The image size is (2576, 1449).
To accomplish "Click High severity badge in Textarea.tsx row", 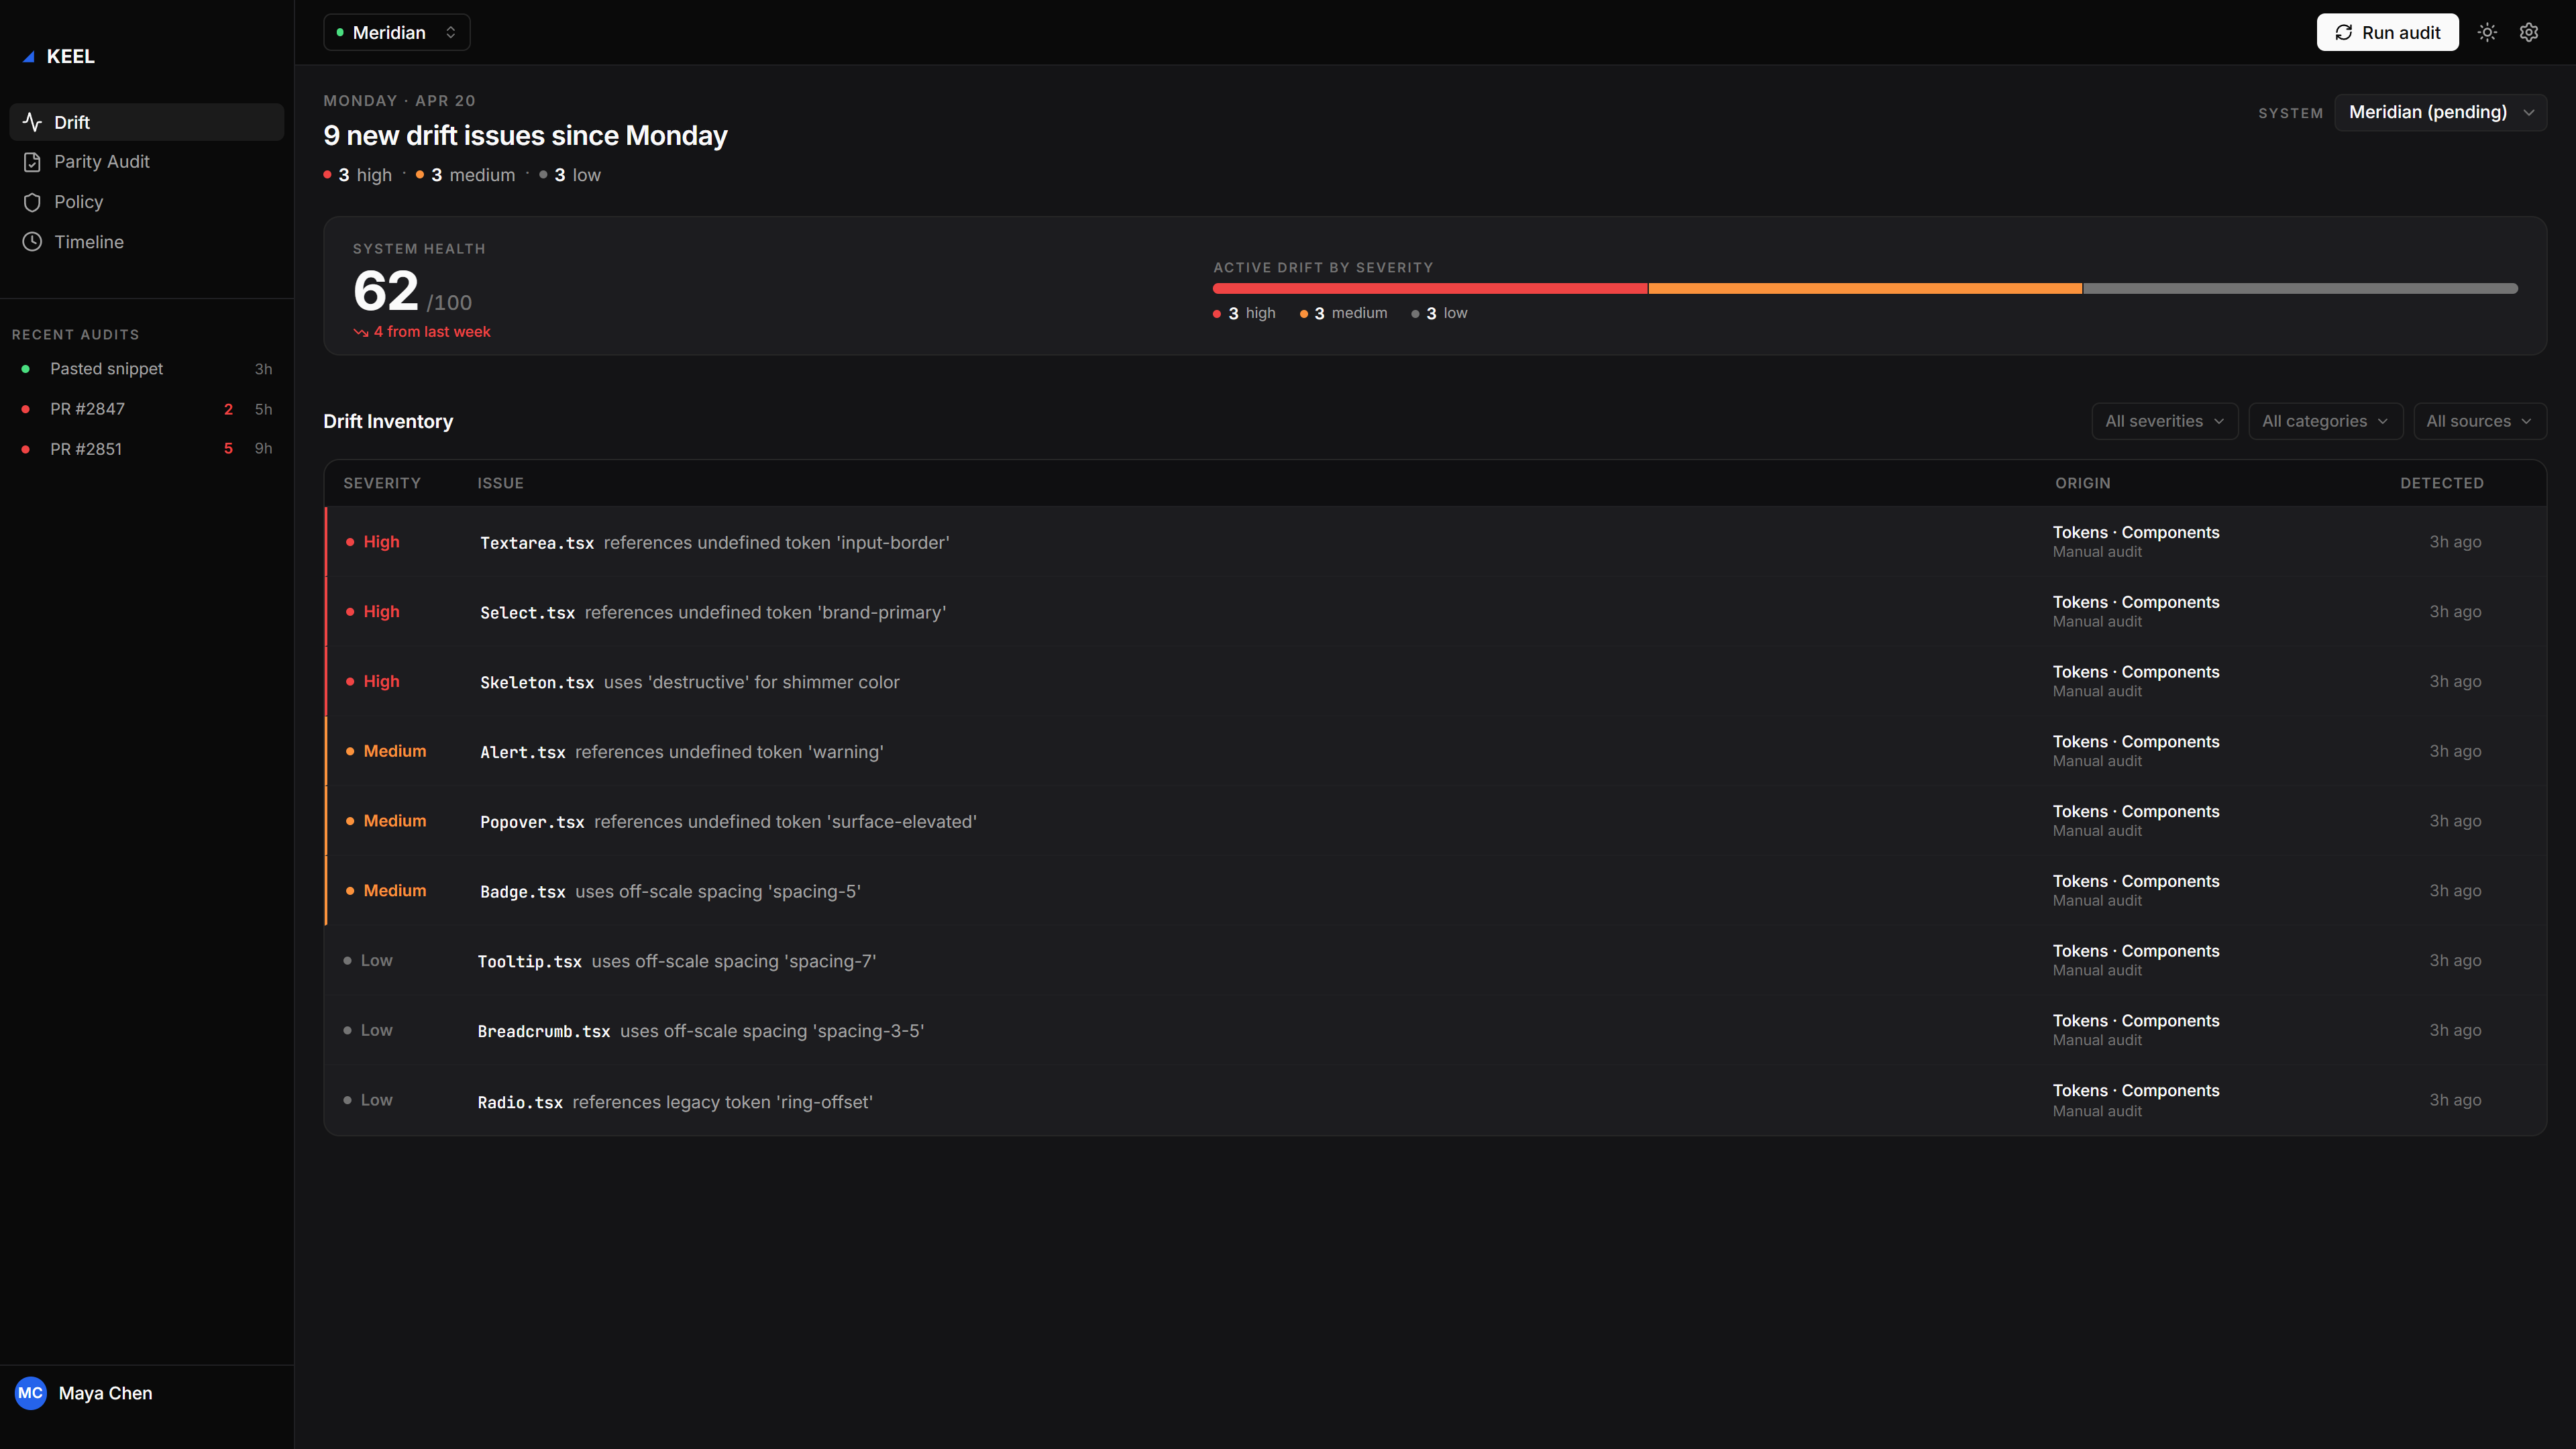I will tap(373, 542).
